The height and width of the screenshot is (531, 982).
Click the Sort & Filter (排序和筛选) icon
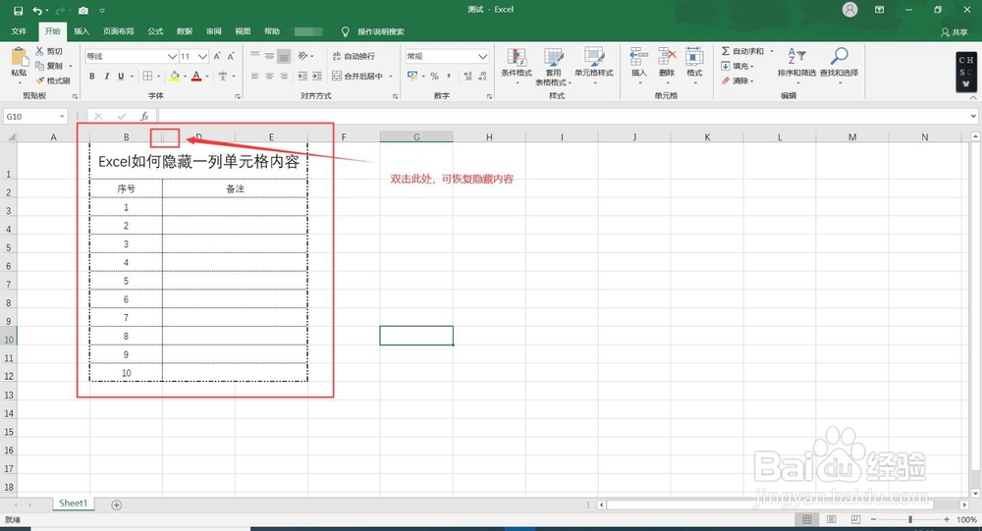796,56
